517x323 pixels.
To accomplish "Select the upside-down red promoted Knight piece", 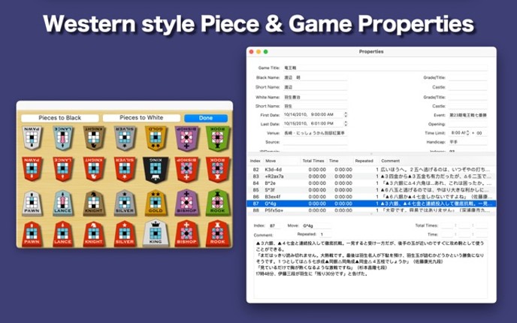I will pyautogui.click(x=94, y=169).
